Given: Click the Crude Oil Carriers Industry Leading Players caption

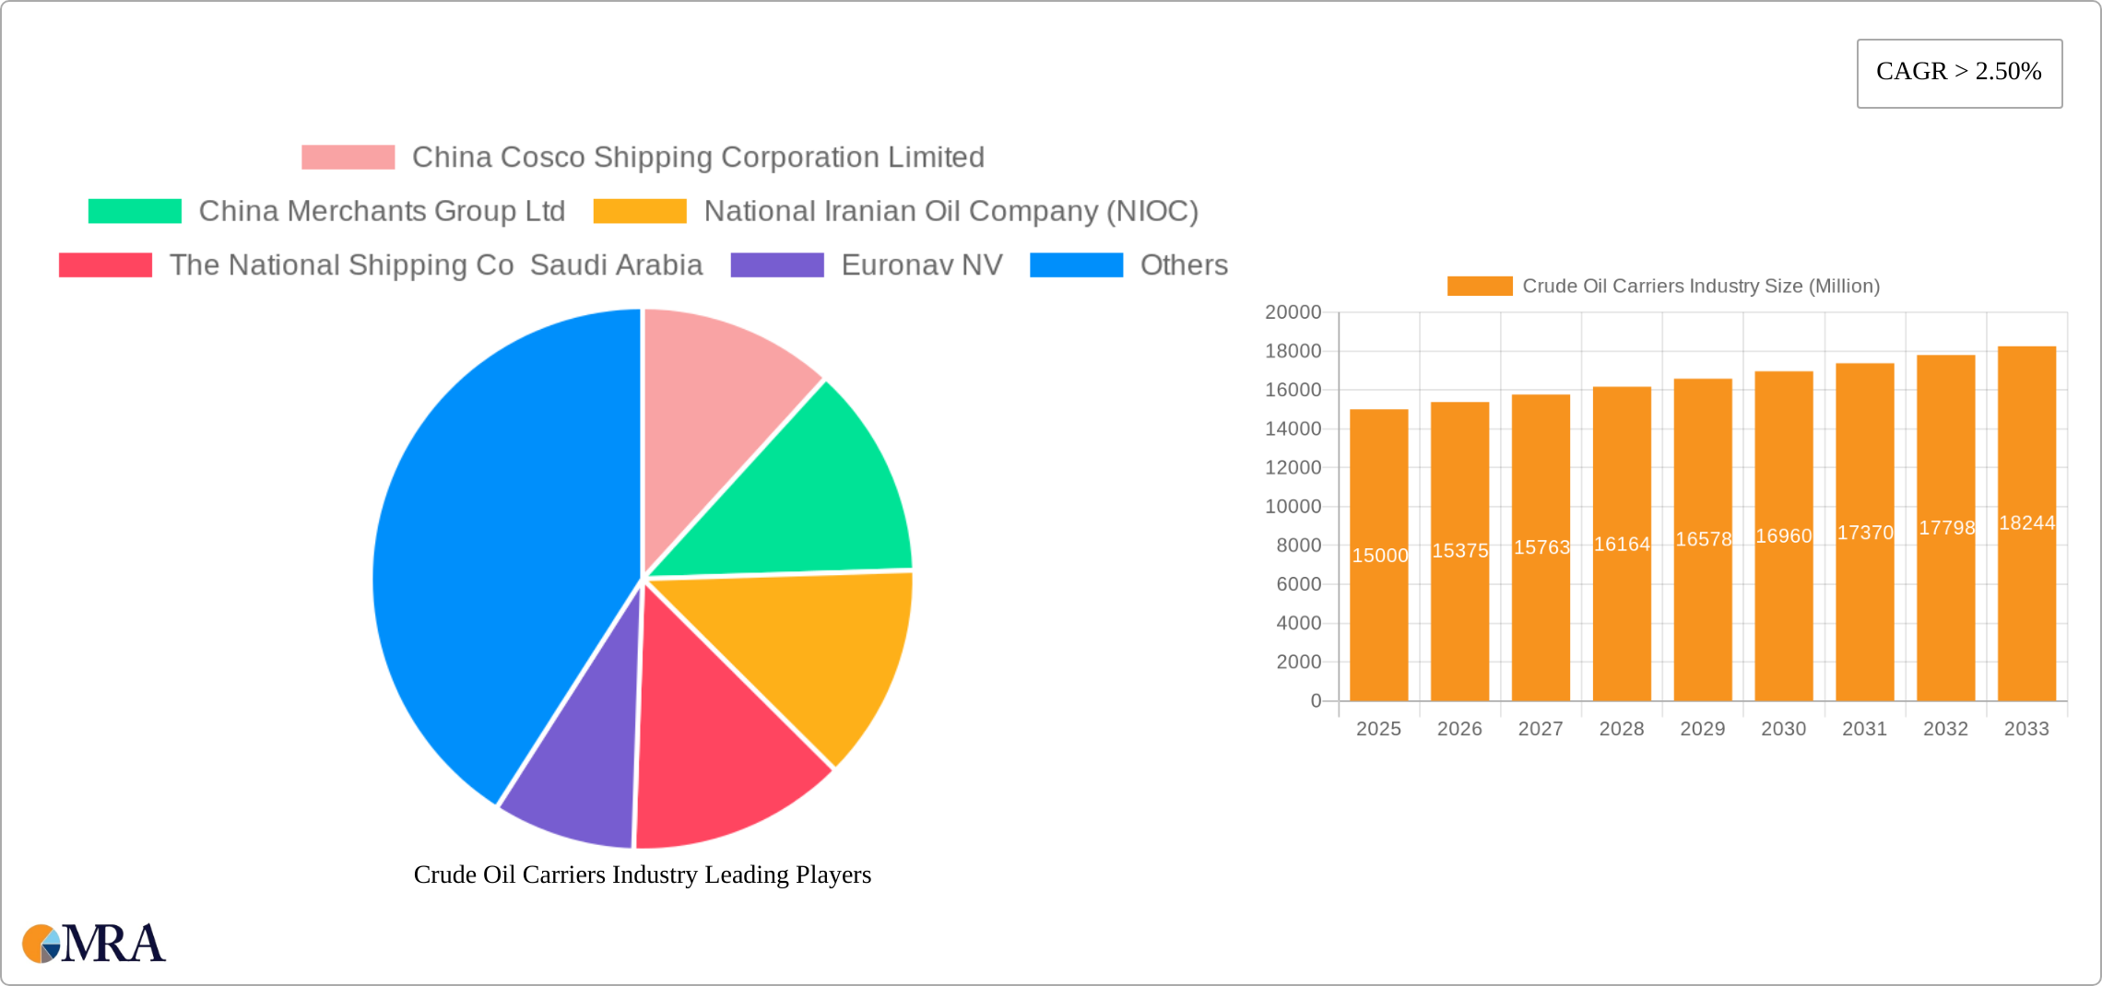Looking at the screenshot, I should click(642, 874).
